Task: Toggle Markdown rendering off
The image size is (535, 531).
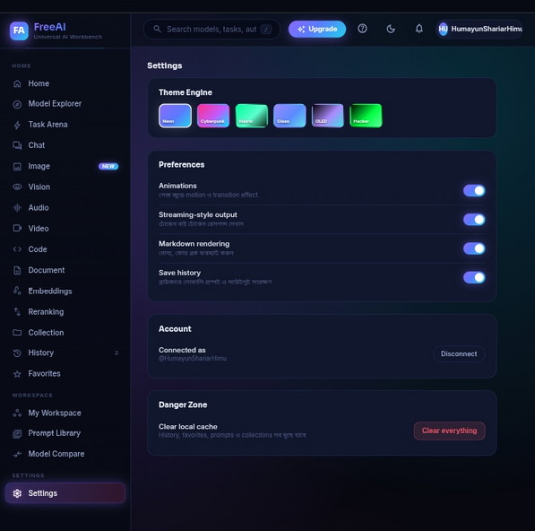Action: tap(474, 248)
